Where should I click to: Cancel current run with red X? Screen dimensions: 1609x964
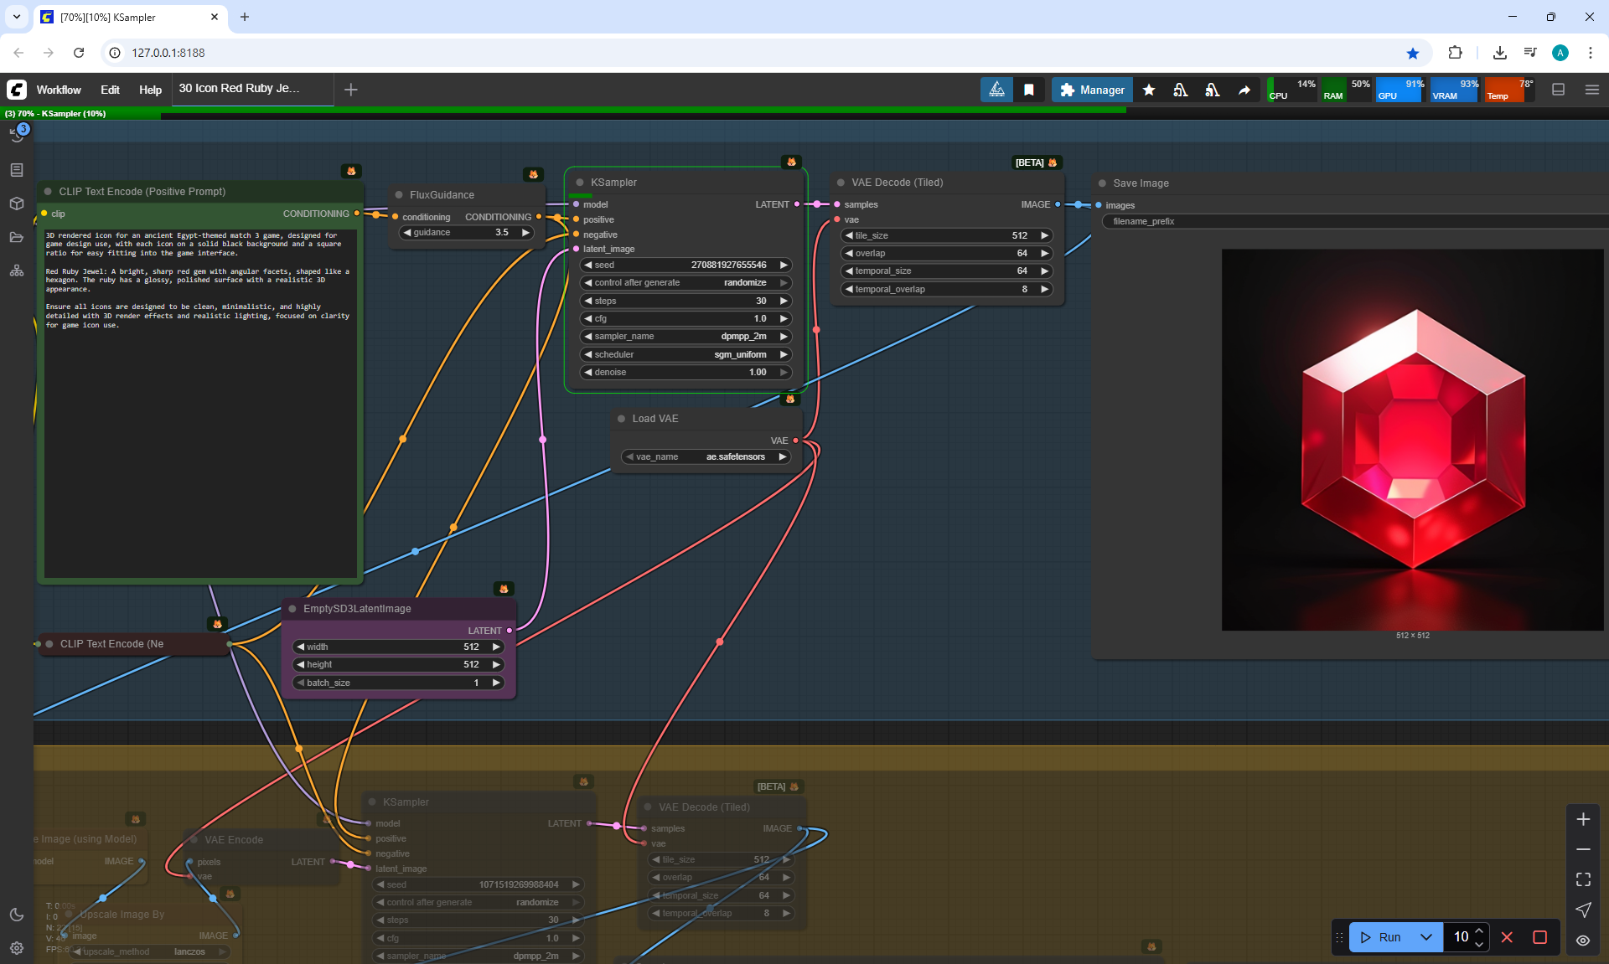(1507, 937)
